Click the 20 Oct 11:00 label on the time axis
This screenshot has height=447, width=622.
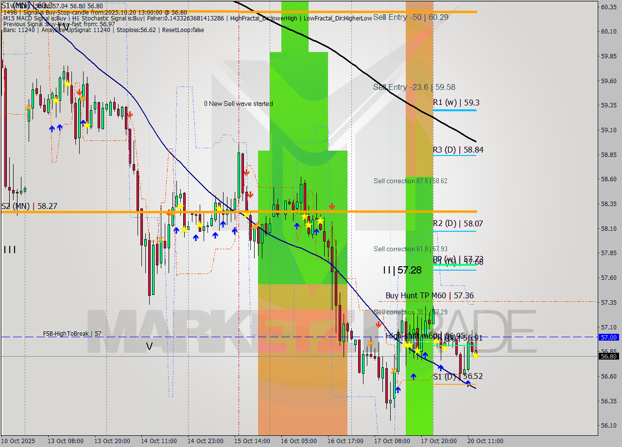485,441
